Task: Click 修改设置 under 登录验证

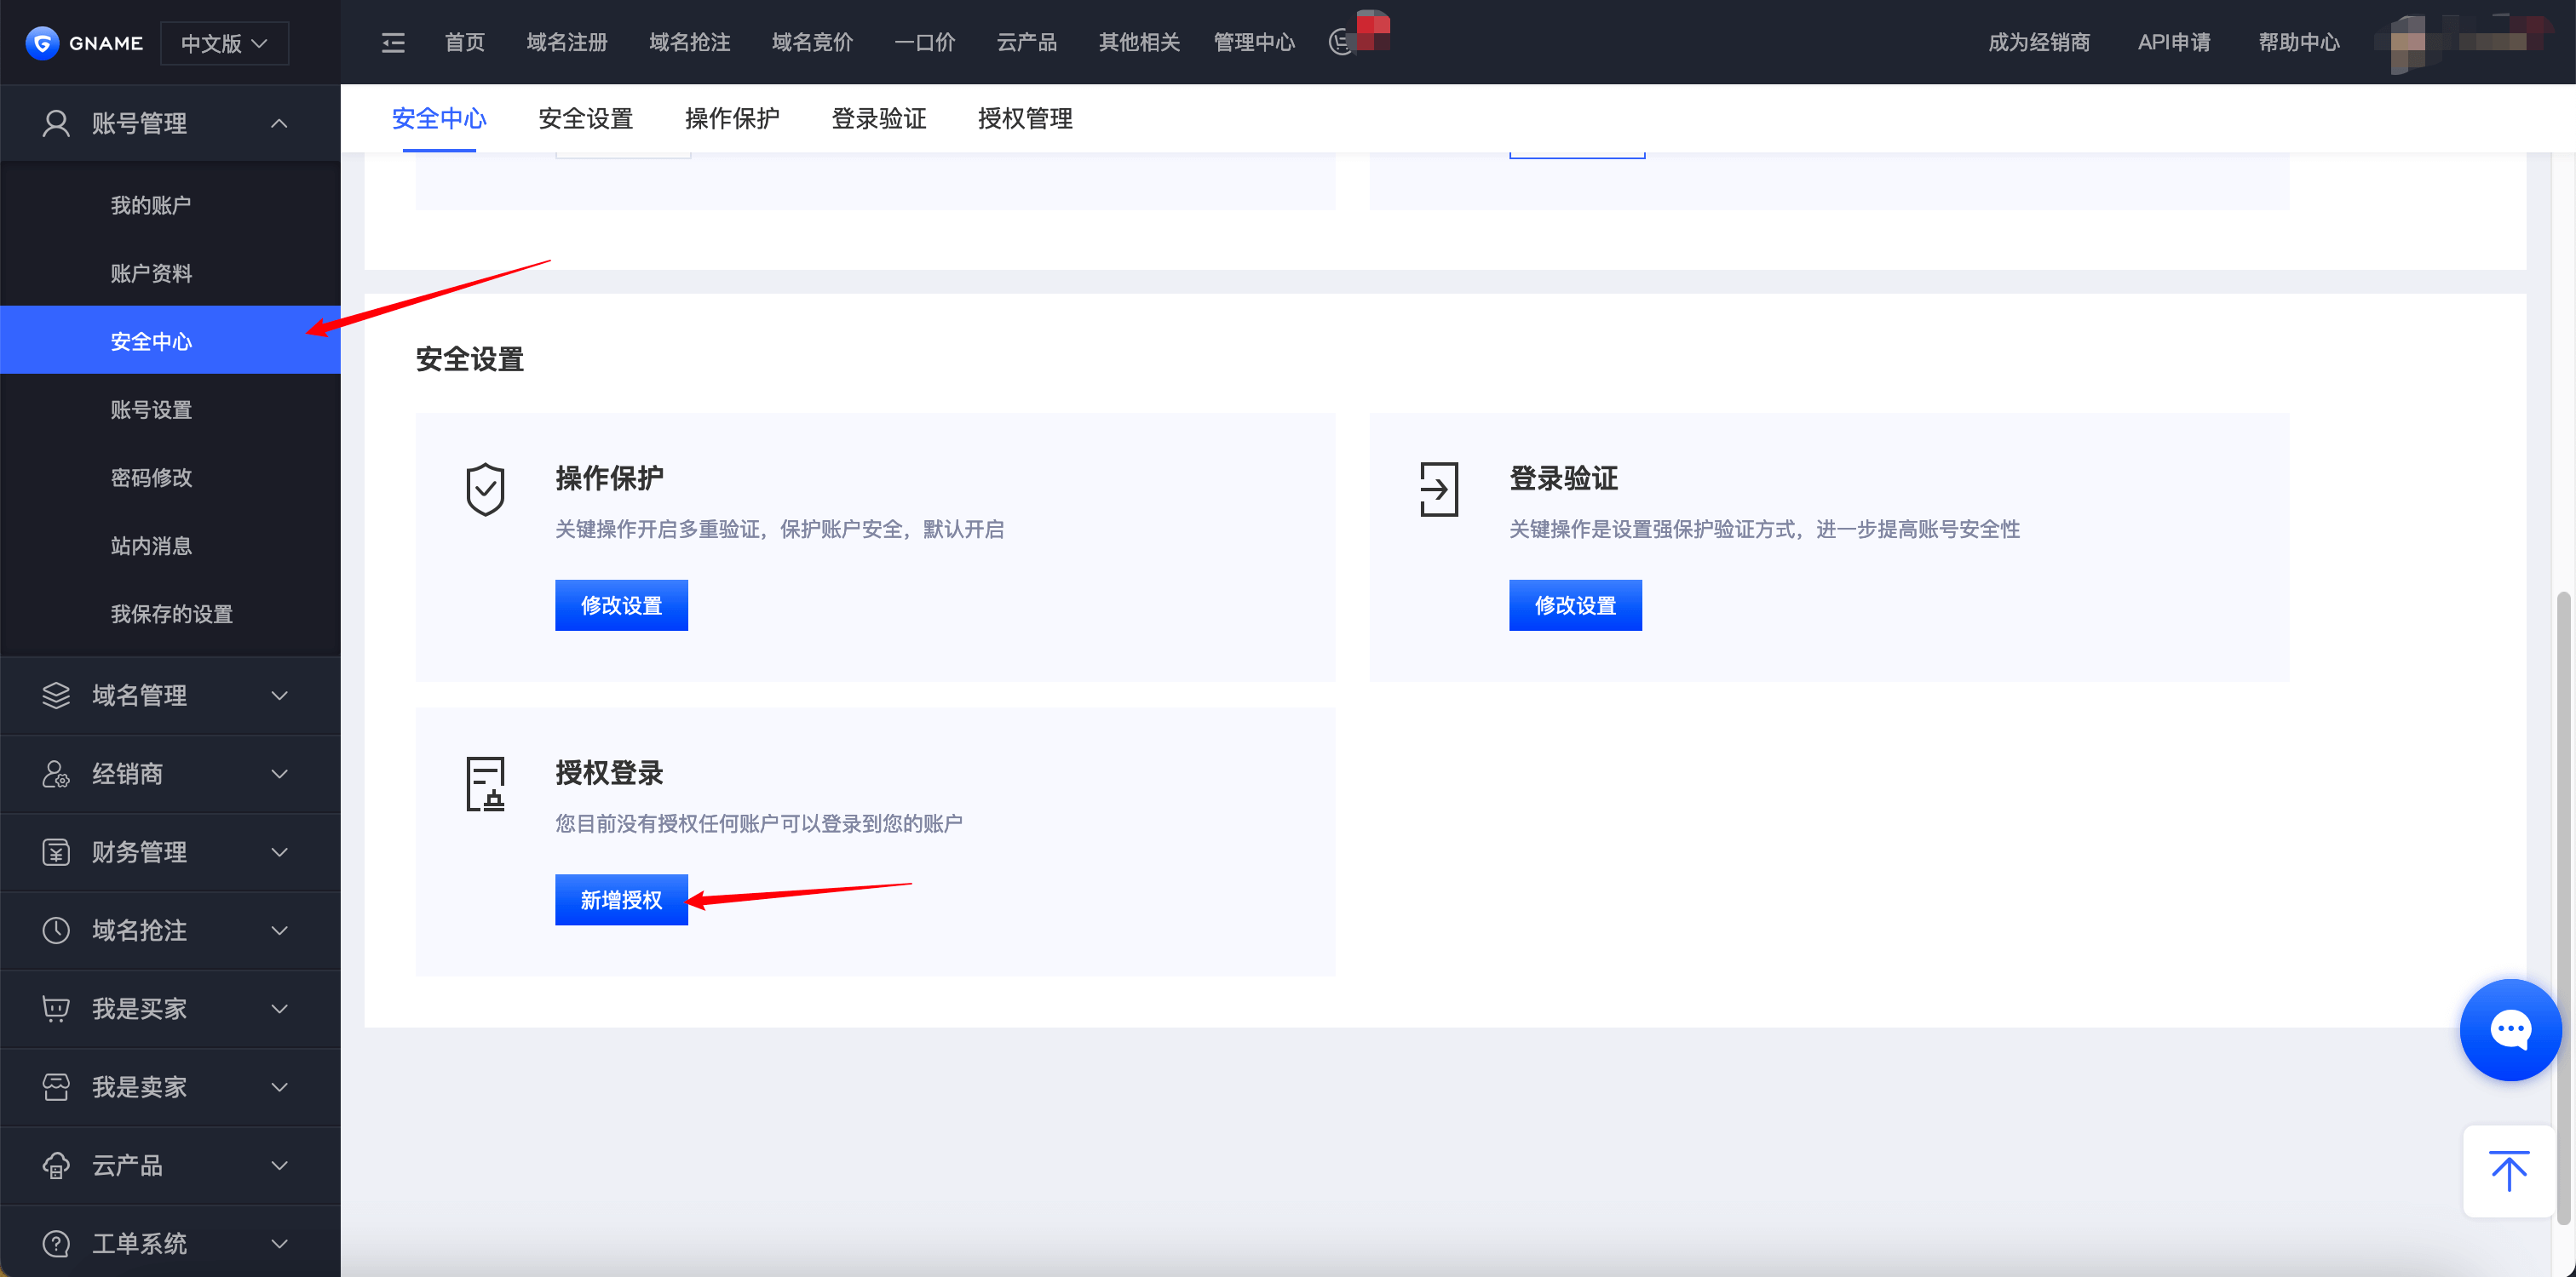Action: click(1575, 605)
